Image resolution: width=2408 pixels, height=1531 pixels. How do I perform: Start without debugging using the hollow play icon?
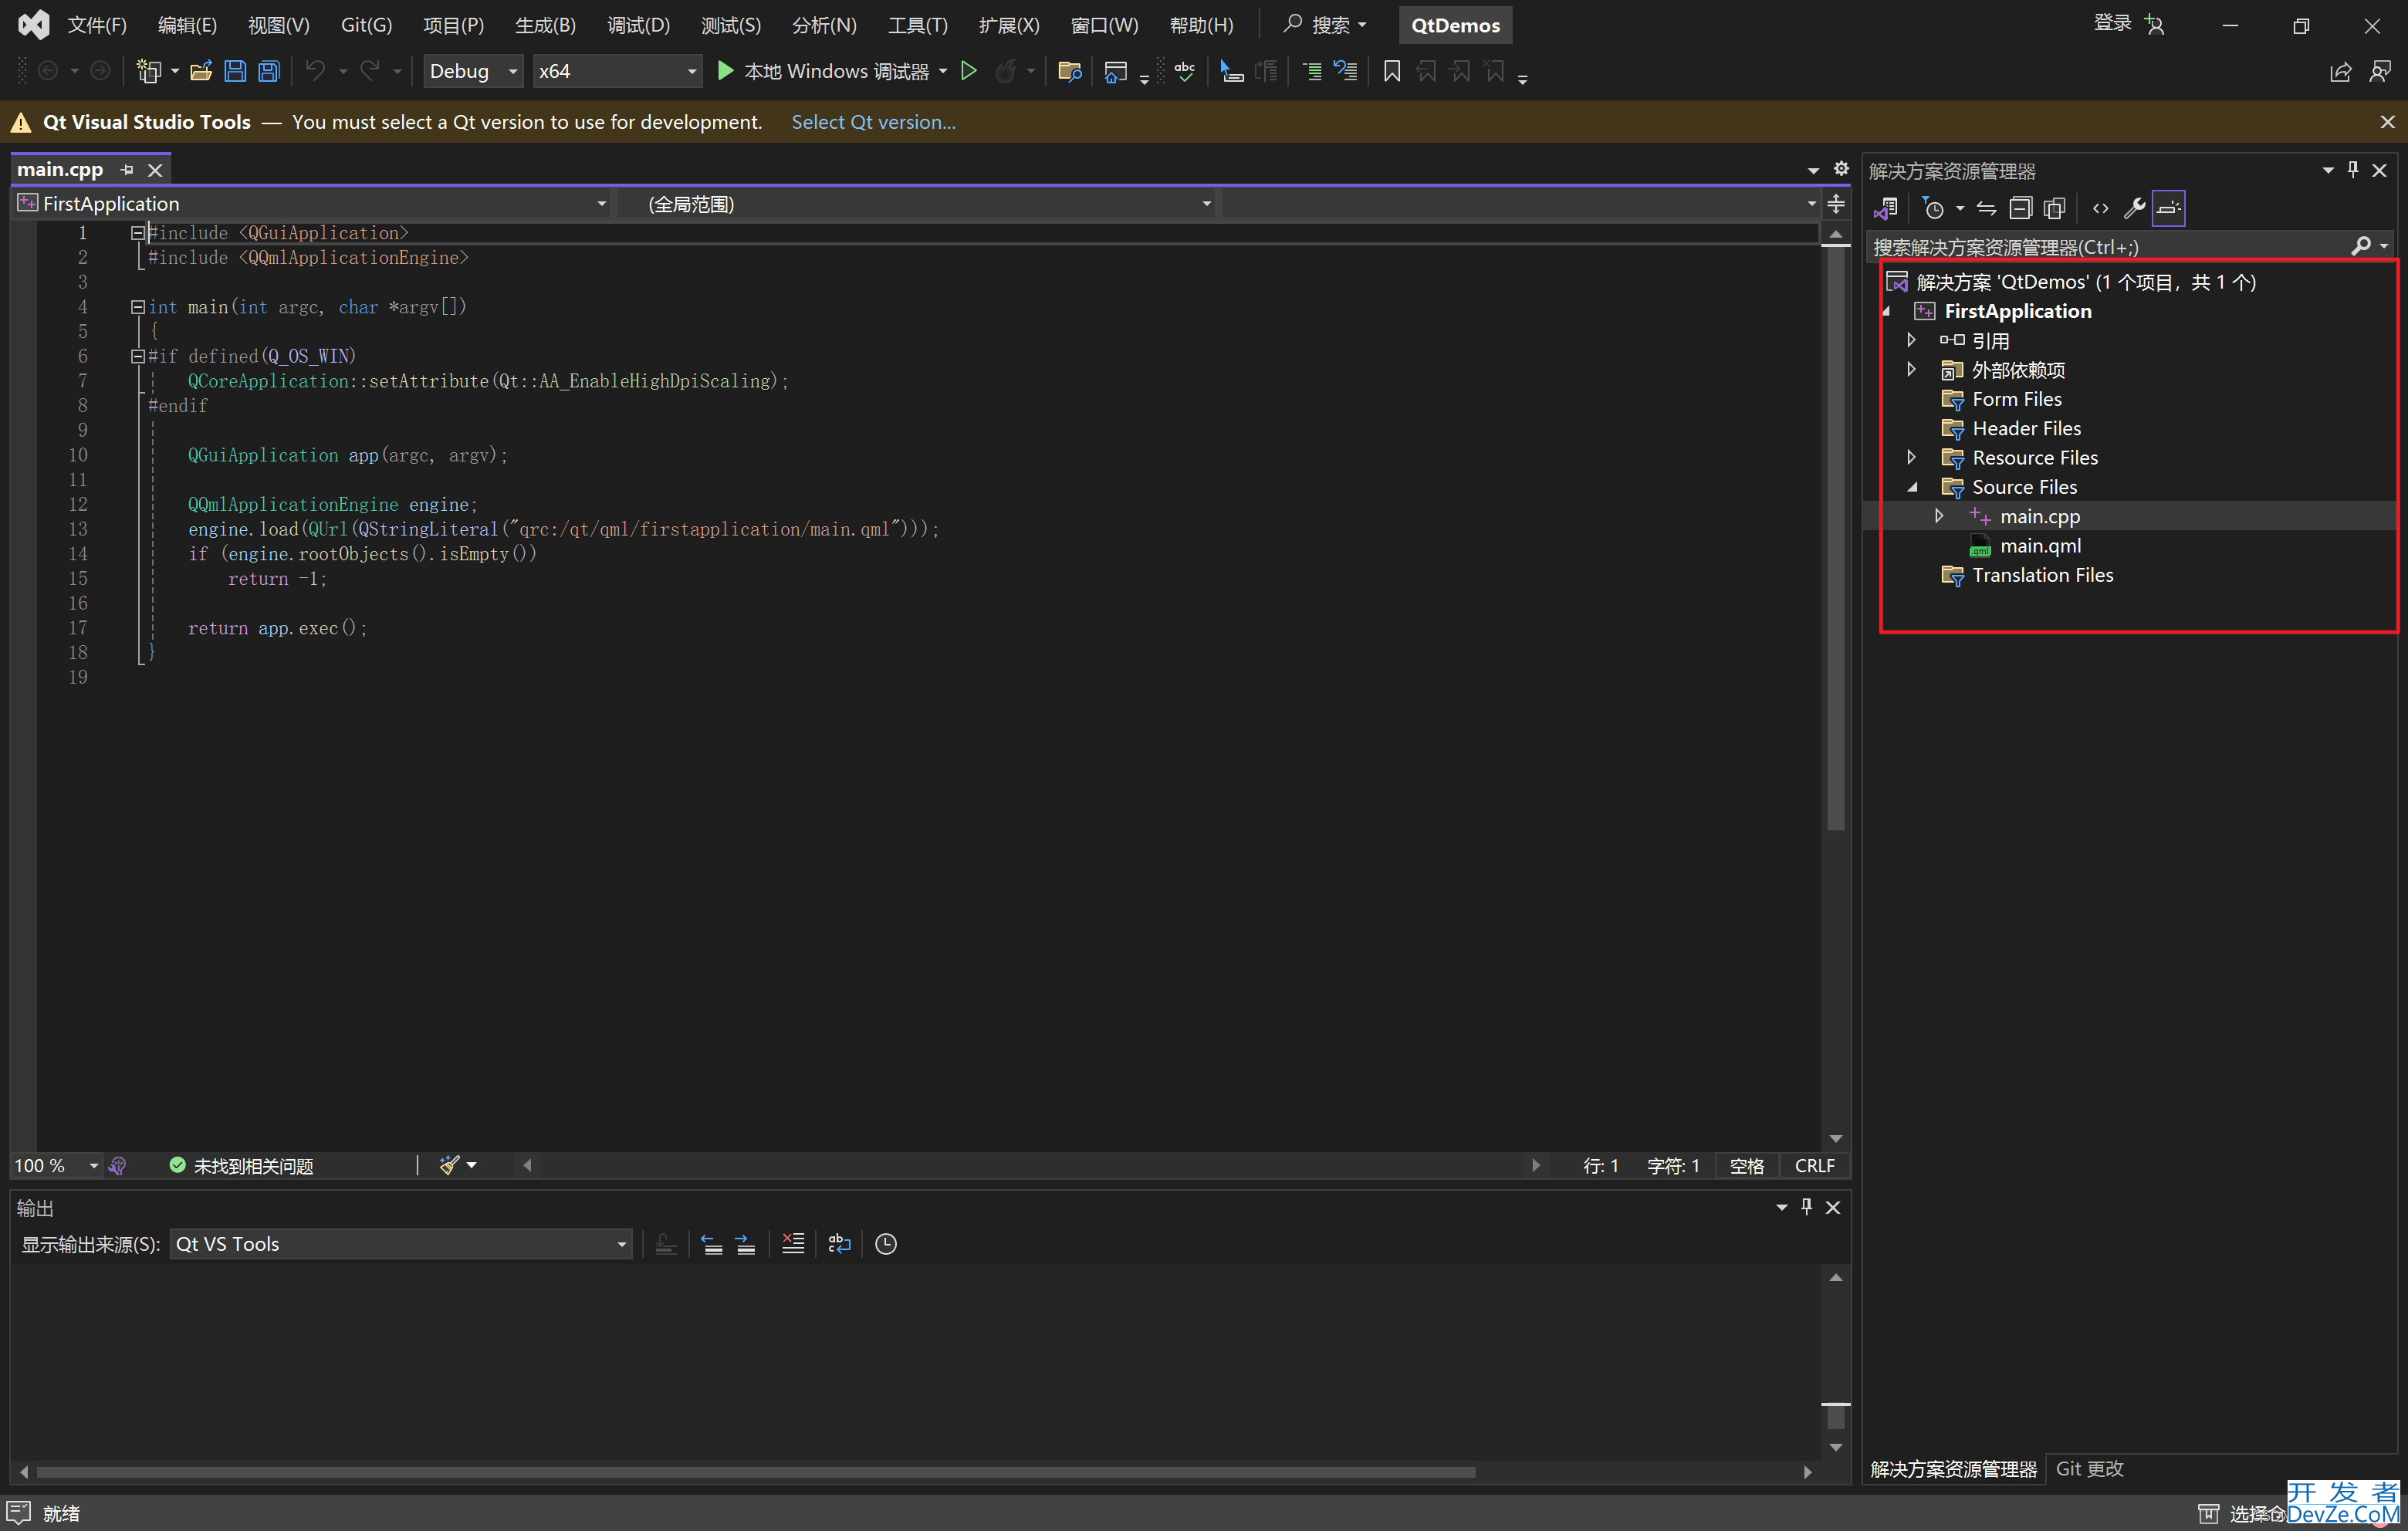tap(968, 71)
